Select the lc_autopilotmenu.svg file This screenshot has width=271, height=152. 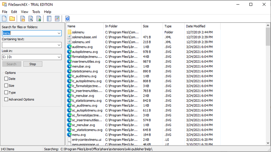coord(87,81)
